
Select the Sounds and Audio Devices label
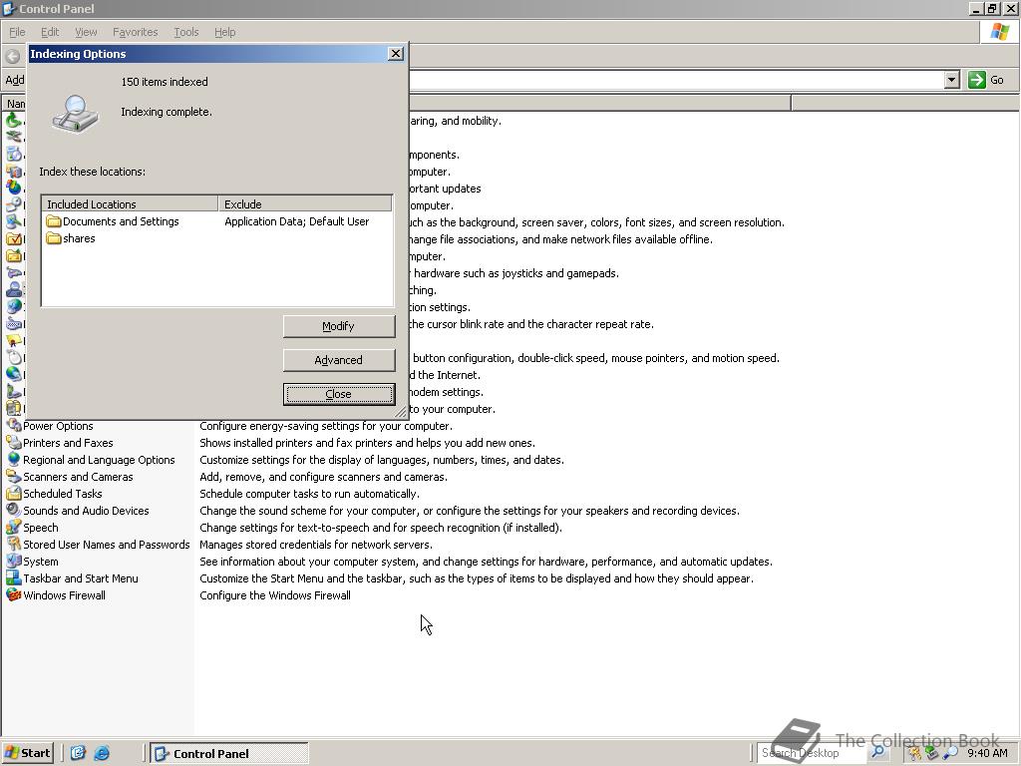click(86, 511)
